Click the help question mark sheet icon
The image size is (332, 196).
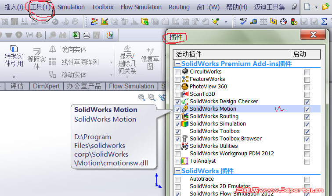click(110, 35)
